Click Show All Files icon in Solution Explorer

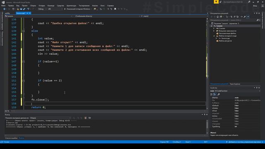point(237,17)
